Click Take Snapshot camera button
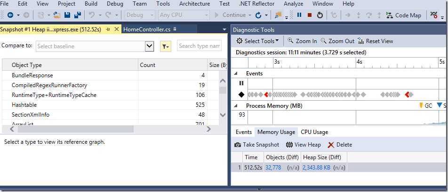The width and height of the screenshot is (448, 192). (x=256, y=145)
